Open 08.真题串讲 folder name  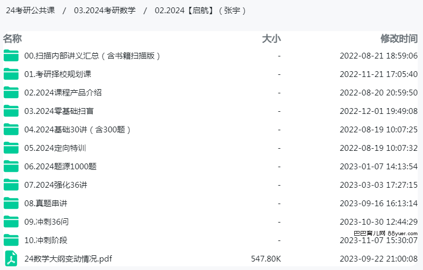(45, 204)
